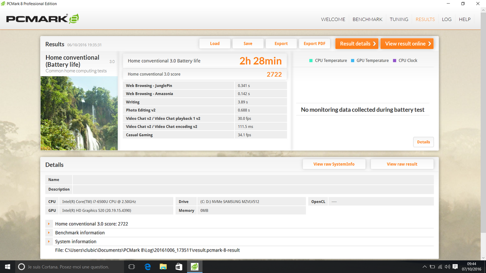
Task: Click the 2h 28min battery life value
Action: [x=260, y=61]
